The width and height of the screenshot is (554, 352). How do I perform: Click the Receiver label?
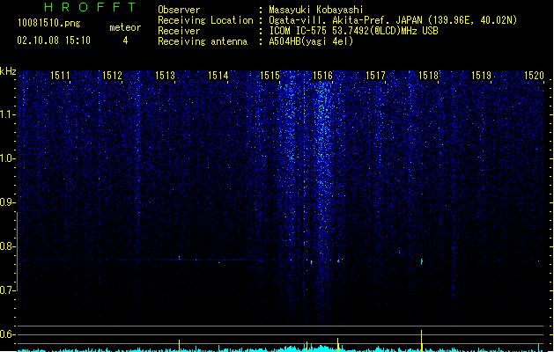[179, 31]
